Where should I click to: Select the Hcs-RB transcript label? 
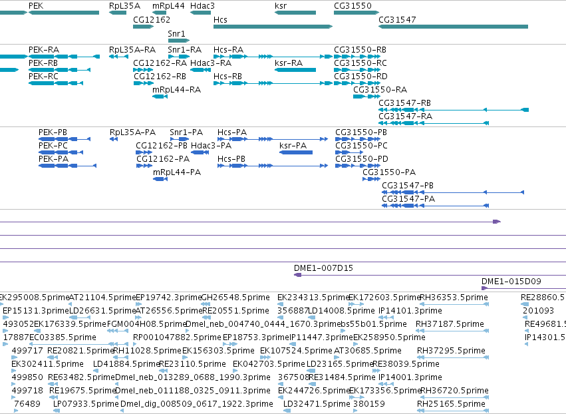click(227, 77)
